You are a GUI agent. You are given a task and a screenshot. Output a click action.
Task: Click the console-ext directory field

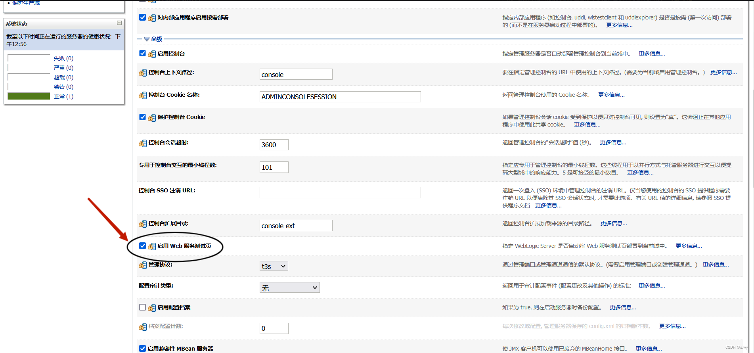click(296, 226)
